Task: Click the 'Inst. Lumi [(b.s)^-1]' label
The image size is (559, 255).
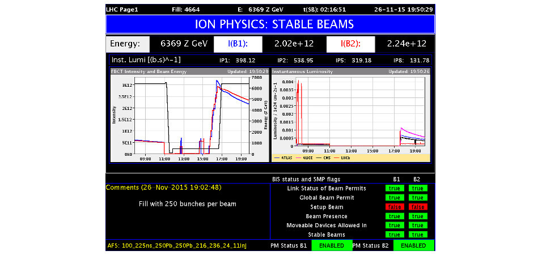Action: (x=146, y=59)
